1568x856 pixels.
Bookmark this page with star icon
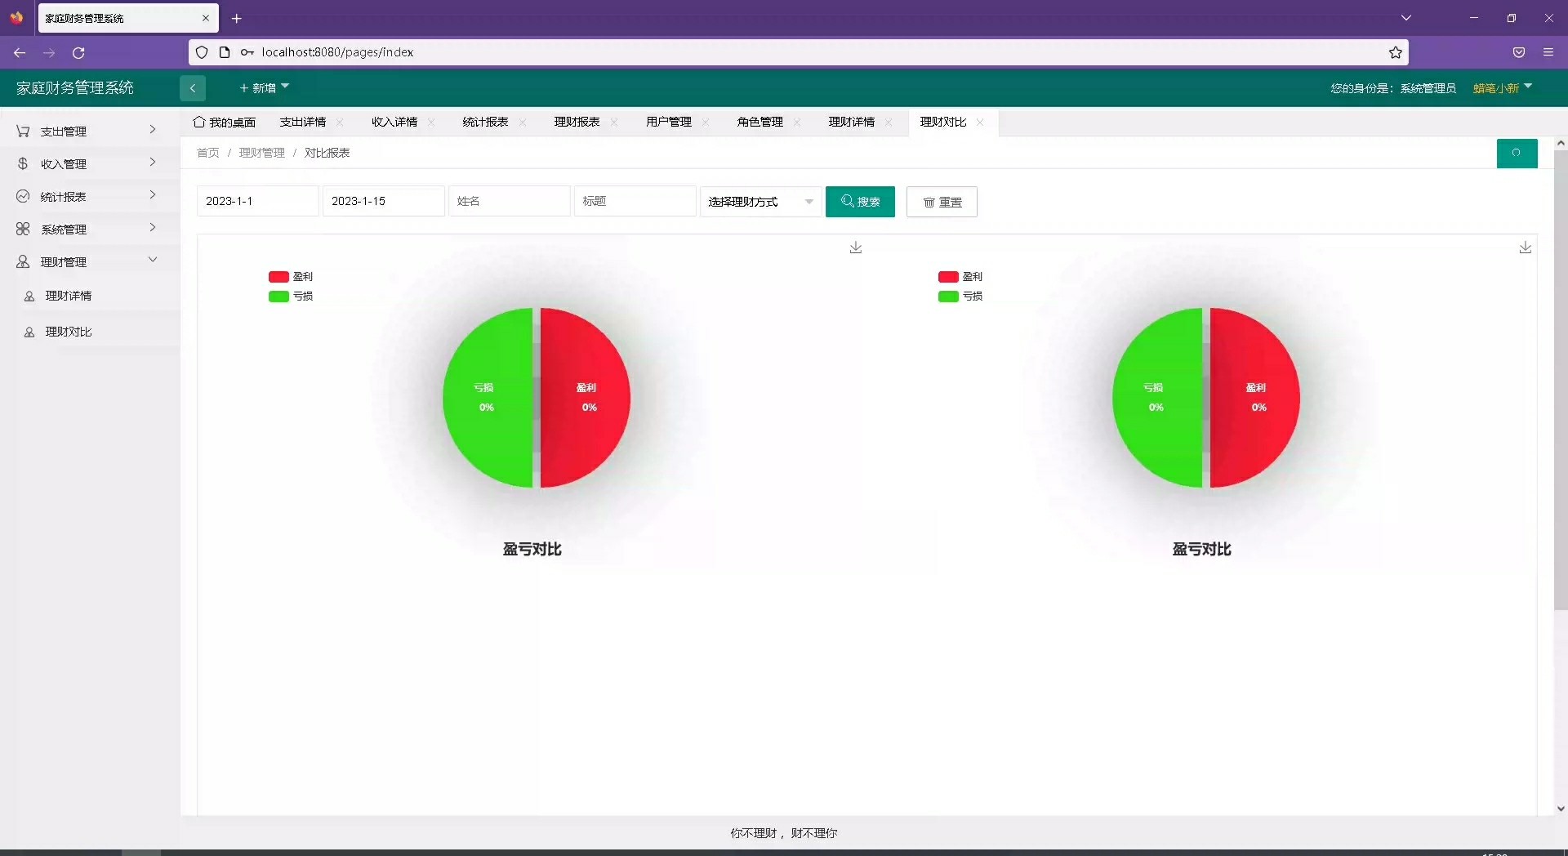pos(1396,52)
